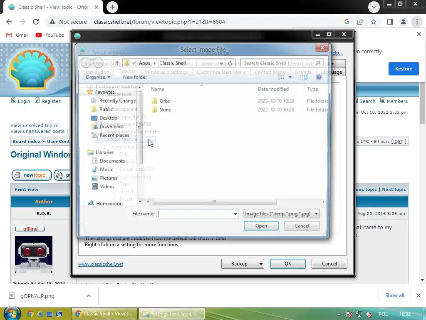Click Apps in the address breadcrumb
The width and height of the screenshot is (426, 320).
tap(144, 63)
